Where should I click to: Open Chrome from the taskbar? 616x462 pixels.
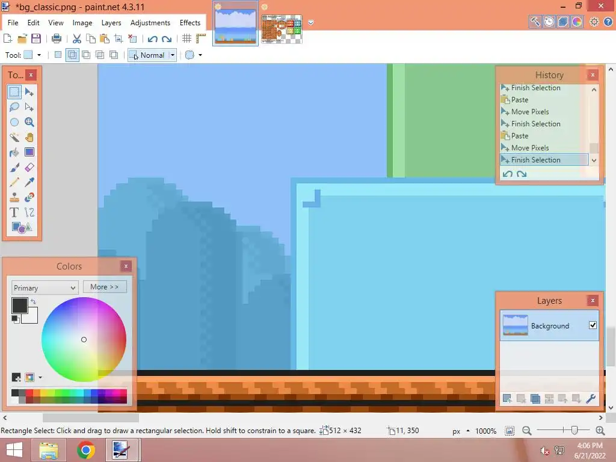tap(85, 450)
